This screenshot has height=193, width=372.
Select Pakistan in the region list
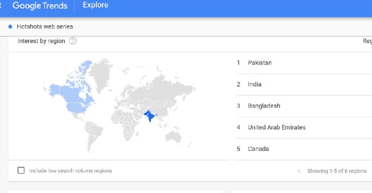[x=304, y=63]
